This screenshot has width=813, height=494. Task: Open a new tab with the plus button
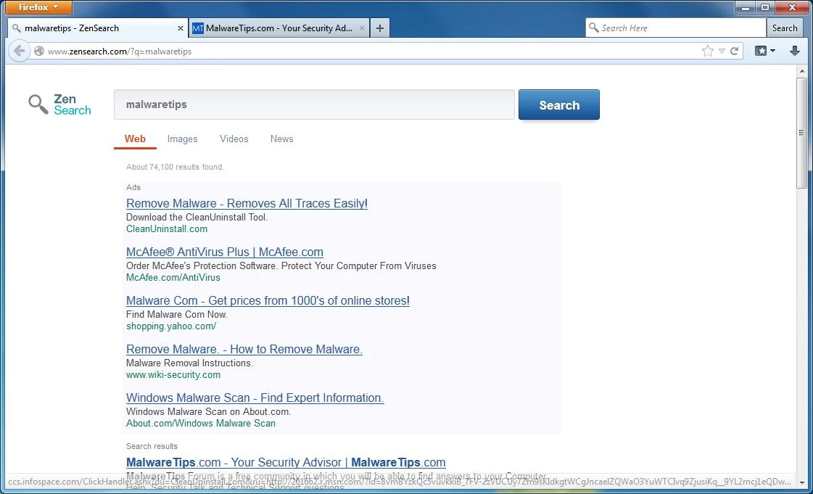tap(380, 28)
